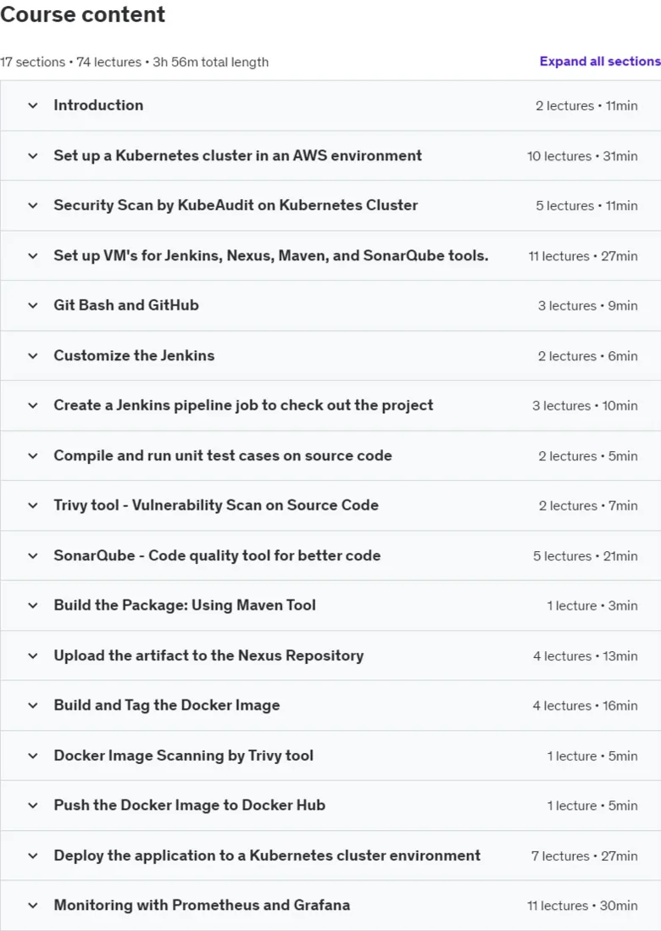Click chevron icon for SonarQube Code quality section
Screen dimensions: 661x931
(x=33, y=555)
